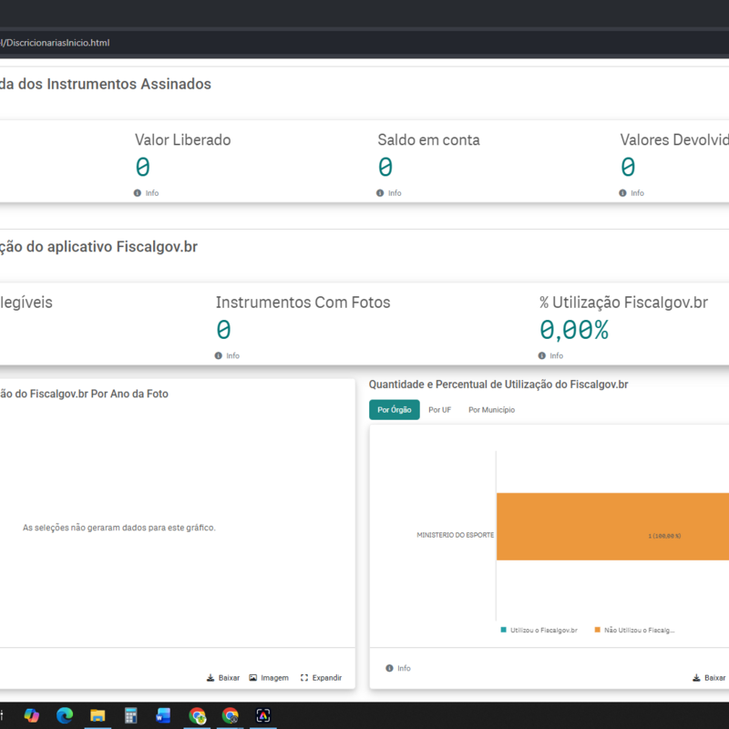Image resolution: width=729 pixels, height=729 pixels.
Task: Export Por Ano da Foto chart as Imagem
Action: coord(269,678)
